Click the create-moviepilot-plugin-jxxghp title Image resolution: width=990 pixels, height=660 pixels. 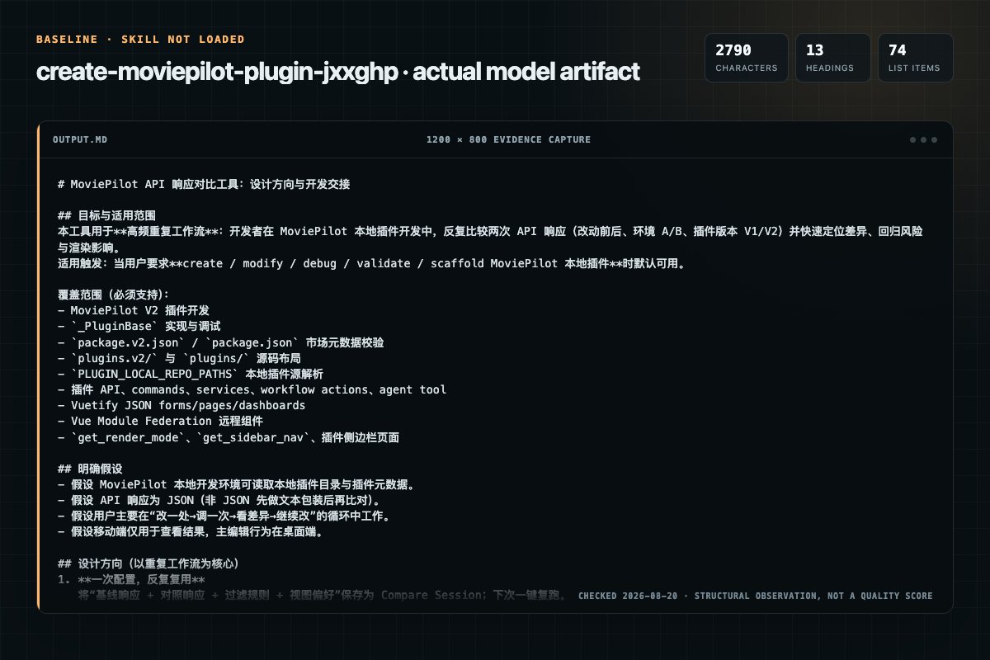pyautogui.click(x=338, y=72)
